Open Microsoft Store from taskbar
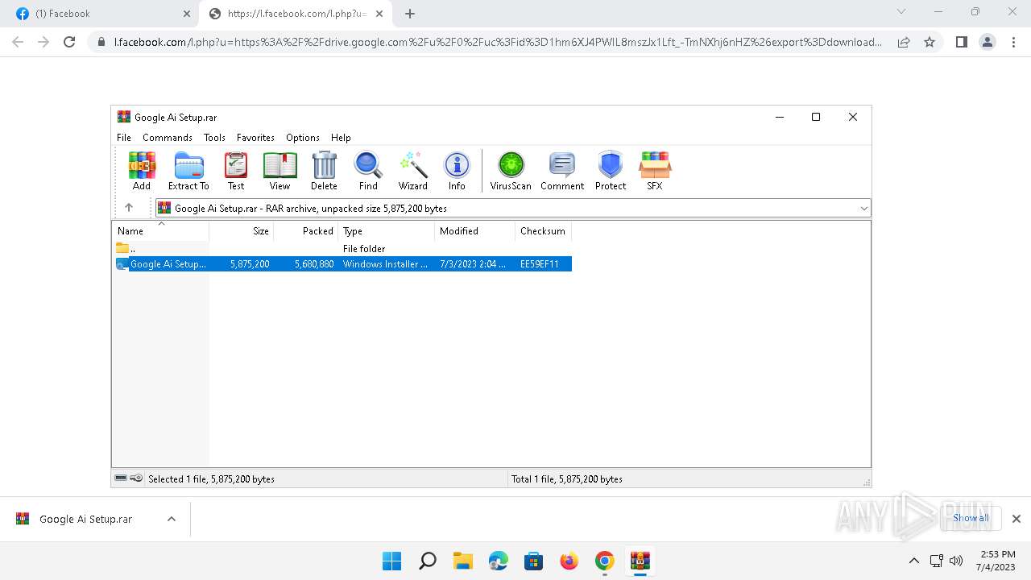The height and width of the screenshot is (580, 1031). coord(534,561)
